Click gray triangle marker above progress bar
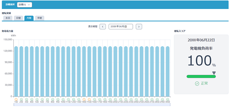Viewport: 232px width, 109px height. [x=214, y=73]
